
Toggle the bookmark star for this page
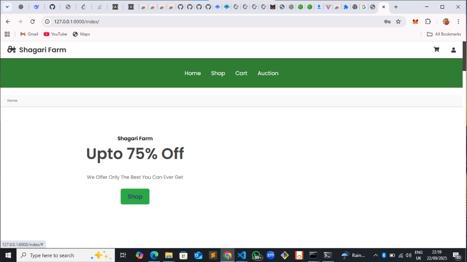[398, 21]
